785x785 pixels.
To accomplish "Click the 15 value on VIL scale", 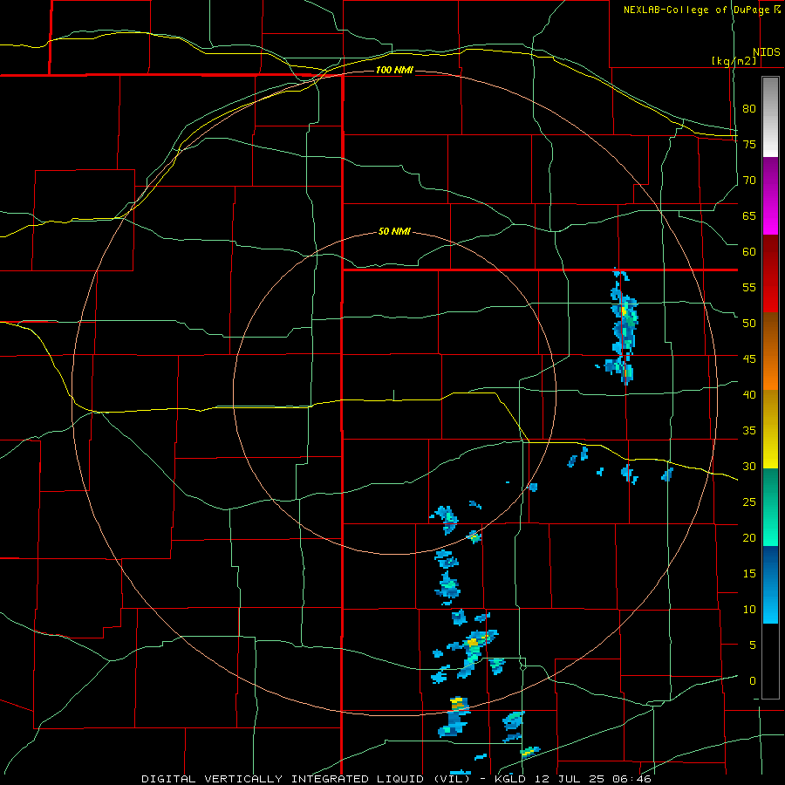I will point(749,574).
